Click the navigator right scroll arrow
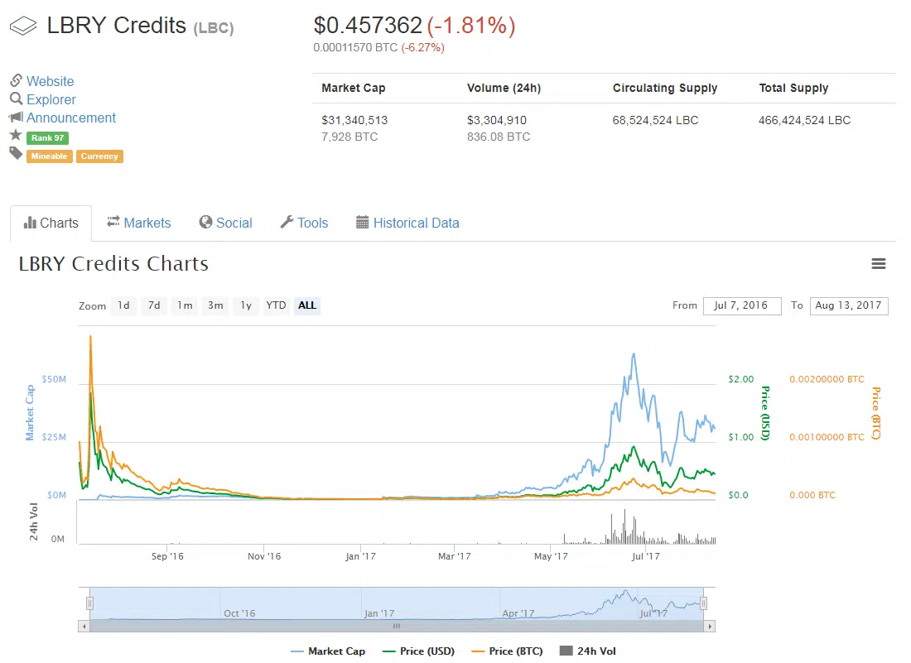Viewport: 911px width, 663px height. (710, 627)
